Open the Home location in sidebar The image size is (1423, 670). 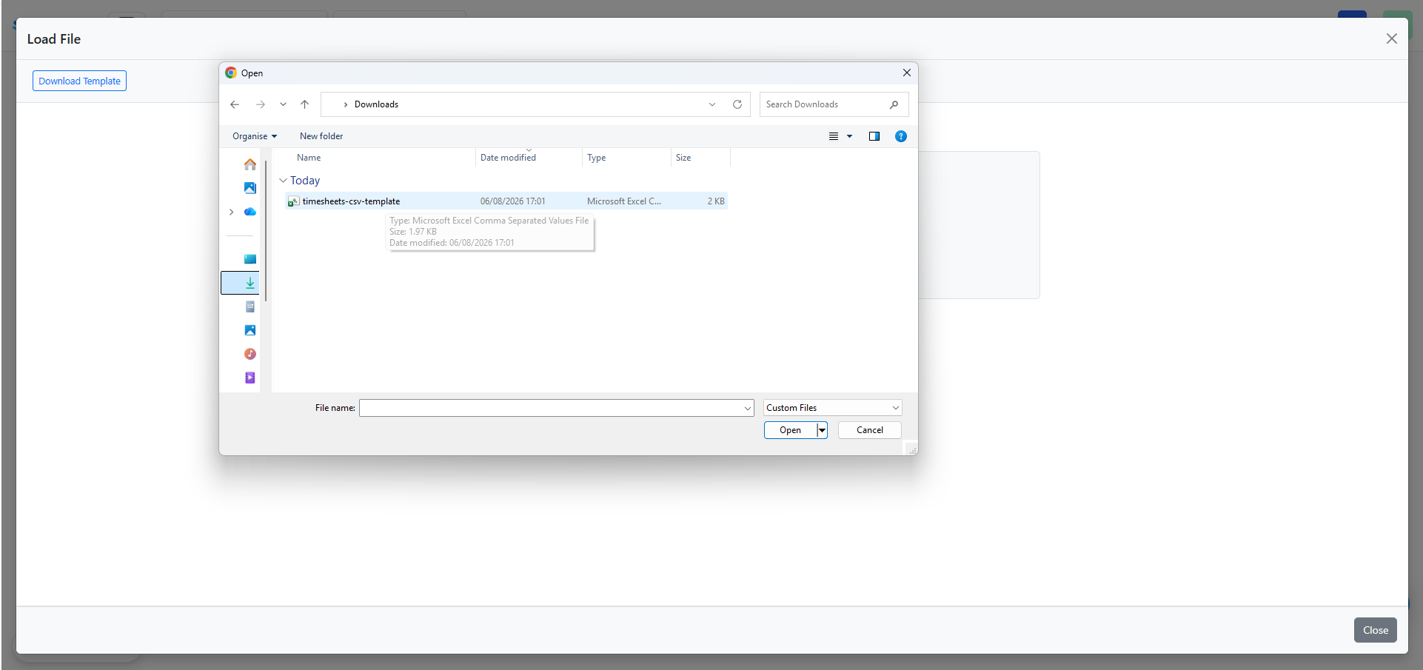tap(250, 164)
